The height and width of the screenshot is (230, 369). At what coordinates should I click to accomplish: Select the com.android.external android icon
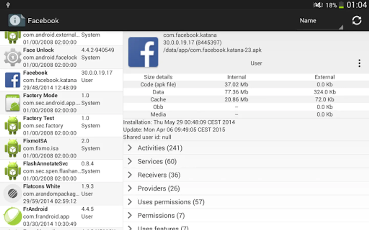[12, 37]
